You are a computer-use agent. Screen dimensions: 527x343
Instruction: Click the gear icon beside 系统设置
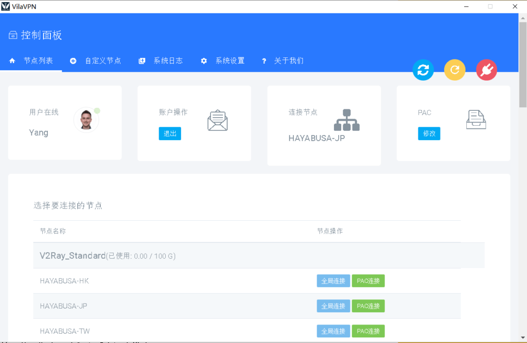[x=204, y=61]
